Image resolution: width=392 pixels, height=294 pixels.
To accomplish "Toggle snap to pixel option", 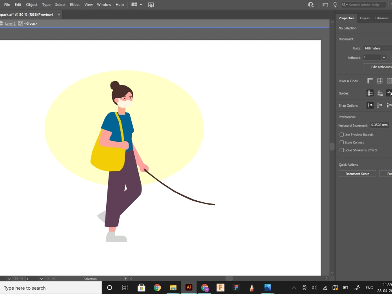I will (x=389, y=105).
